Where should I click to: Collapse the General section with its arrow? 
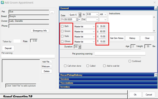coord(156,8)
